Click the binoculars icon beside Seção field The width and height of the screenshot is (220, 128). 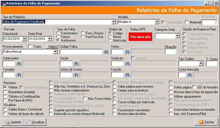click(76, 64)
